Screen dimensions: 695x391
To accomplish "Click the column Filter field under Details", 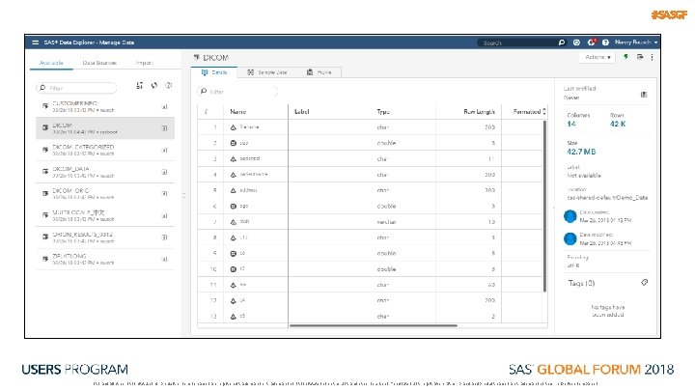I will click(x=237, y=92).
